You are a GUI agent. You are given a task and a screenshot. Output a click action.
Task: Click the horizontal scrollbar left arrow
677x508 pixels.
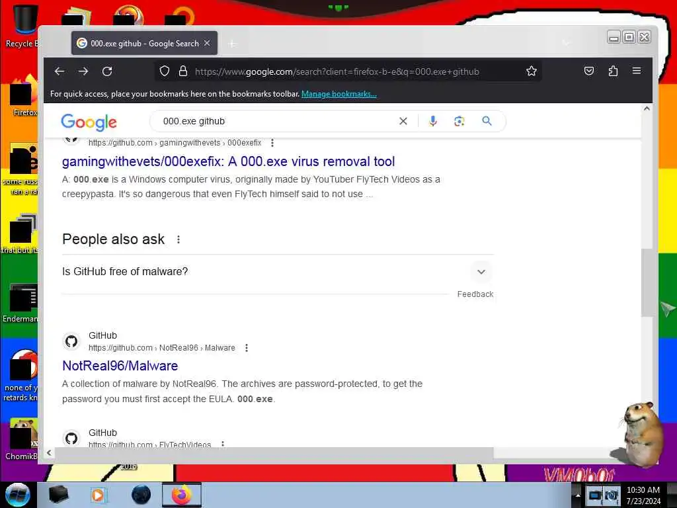tap(49, 452)
